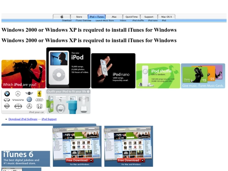The width and height of the screenshot is (228, 171).
Task: Click 'Outfit your iPod to fit your life' heading
Action: (67, 92)
